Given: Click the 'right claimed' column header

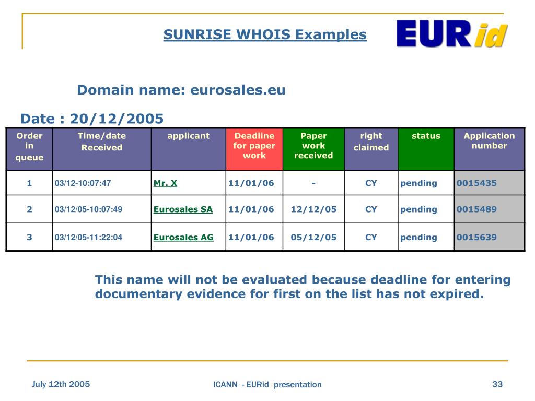Looking at the screenshot, I should click(371, 149).
